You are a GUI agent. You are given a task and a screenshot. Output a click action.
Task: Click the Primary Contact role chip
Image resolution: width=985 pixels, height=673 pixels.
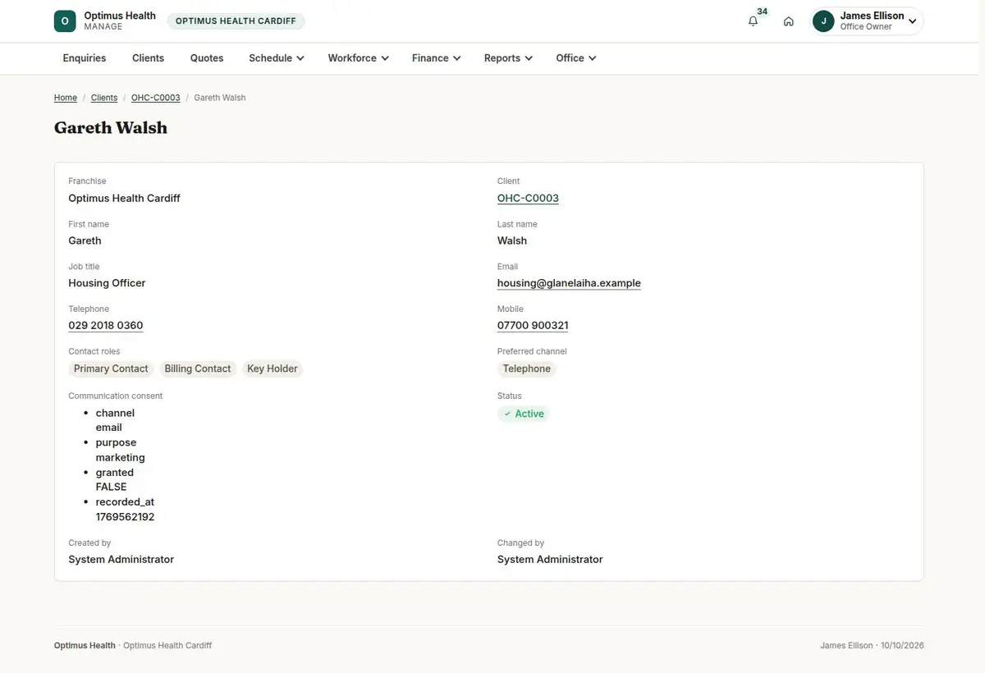[111, 369]
